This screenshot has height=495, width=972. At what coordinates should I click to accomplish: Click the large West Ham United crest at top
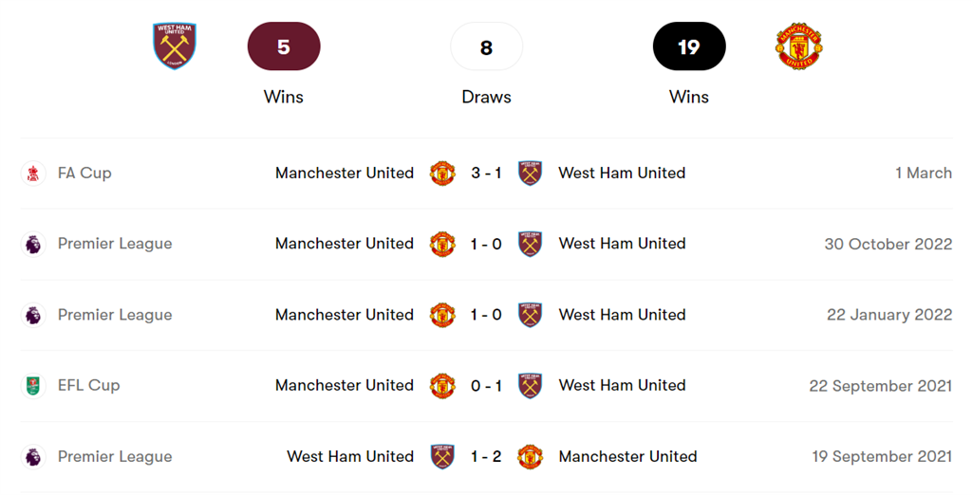pos(175,46)
